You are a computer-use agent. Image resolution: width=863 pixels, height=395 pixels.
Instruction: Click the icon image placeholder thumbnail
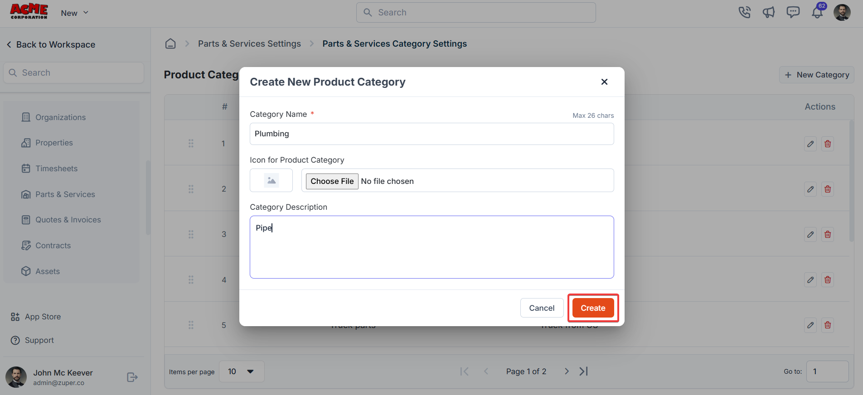pyautogui.click(x=271, y=180)
